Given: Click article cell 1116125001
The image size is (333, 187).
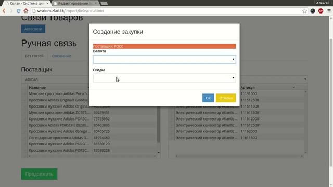Looking at the screenshot, I should point(251,125).
